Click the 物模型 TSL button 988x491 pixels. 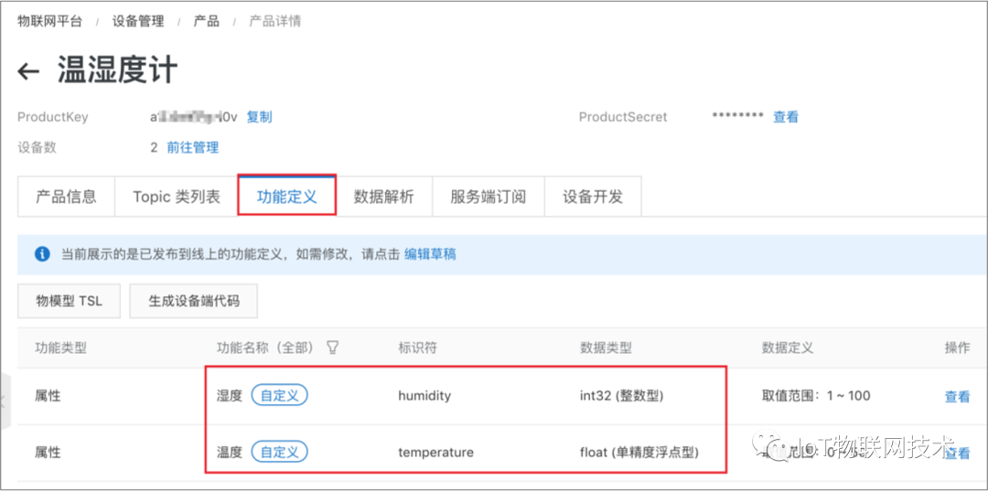70,301
